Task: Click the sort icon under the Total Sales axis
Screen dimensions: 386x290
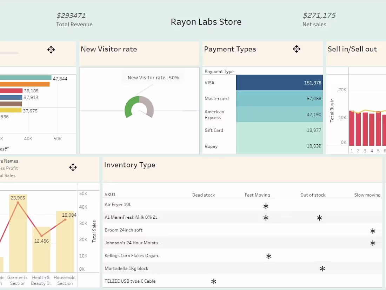Action: coord(7,149)
